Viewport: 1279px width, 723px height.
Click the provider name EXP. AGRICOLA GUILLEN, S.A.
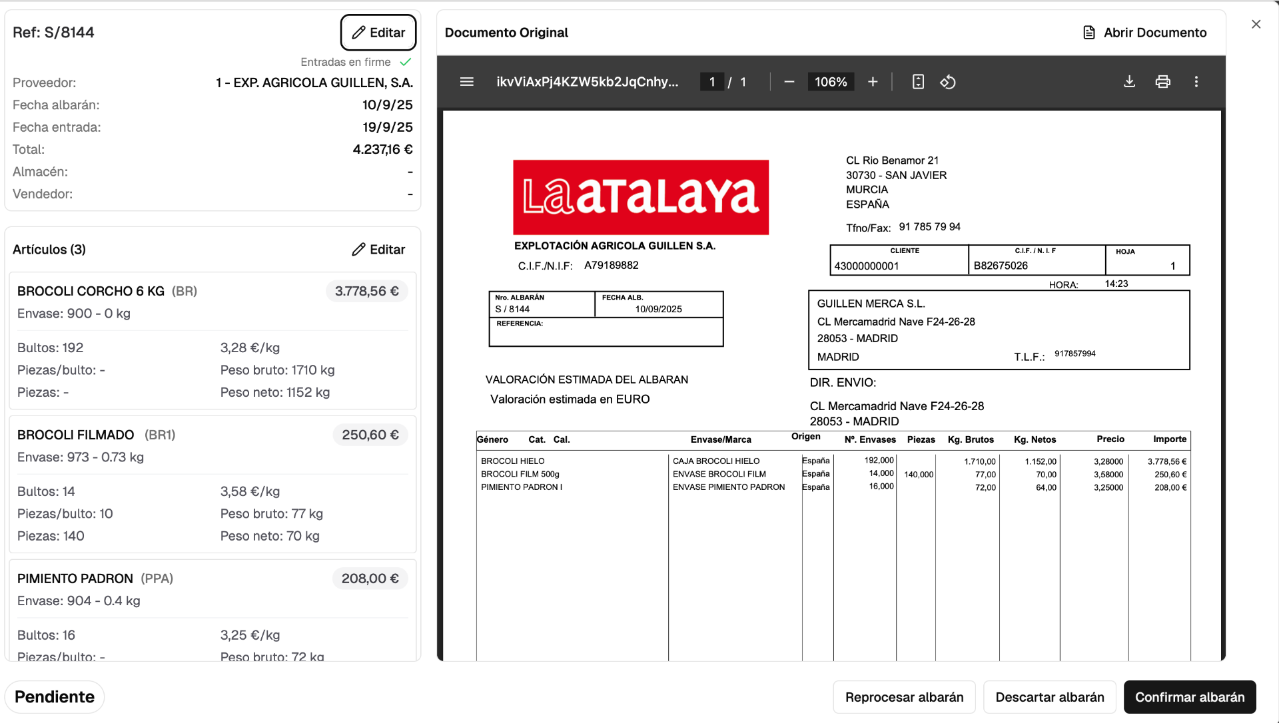323,83
